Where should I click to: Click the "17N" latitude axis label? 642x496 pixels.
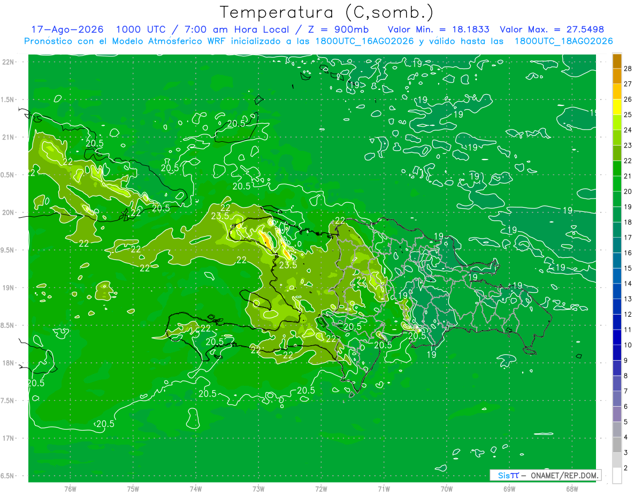click(7, 438)
